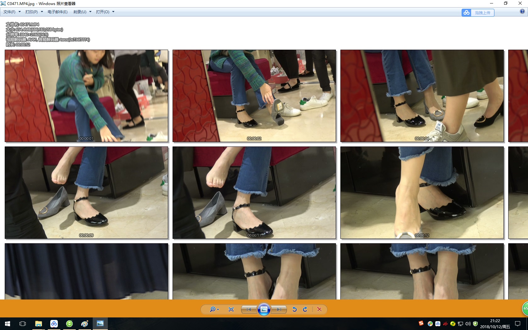Open the help question mark icon
The height and width of the screenshot is (330, 528).
[x=522, y=12]
